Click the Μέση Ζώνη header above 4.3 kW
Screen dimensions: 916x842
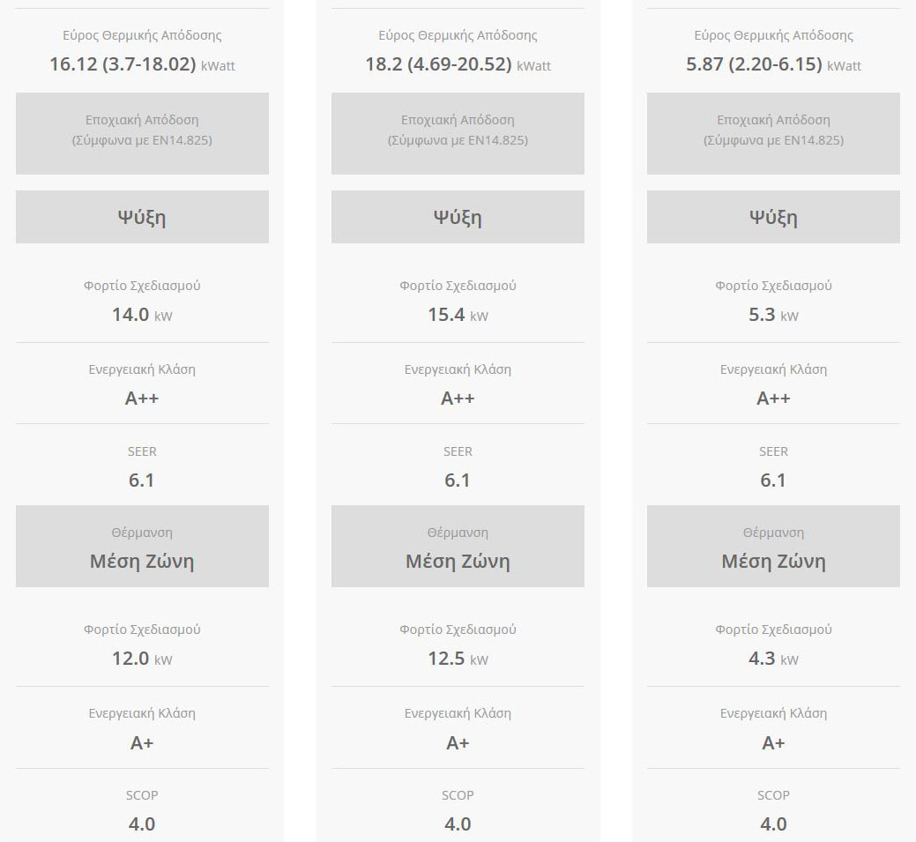coord(773,561)
